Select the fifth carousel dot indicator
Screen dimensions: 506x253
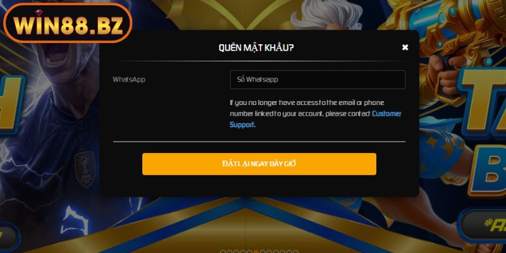[x=249, y=252]
